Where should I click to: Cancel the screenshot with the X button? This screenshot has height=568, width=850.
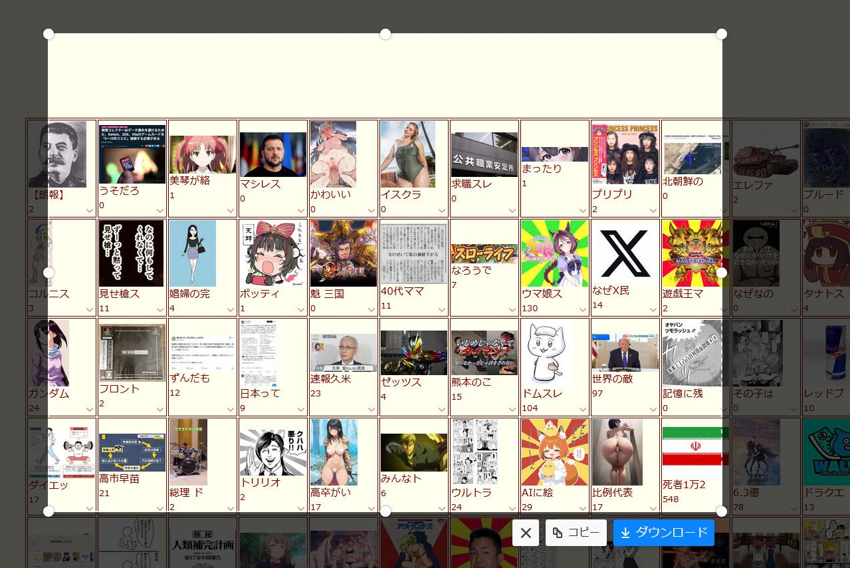tap(525, 533)
